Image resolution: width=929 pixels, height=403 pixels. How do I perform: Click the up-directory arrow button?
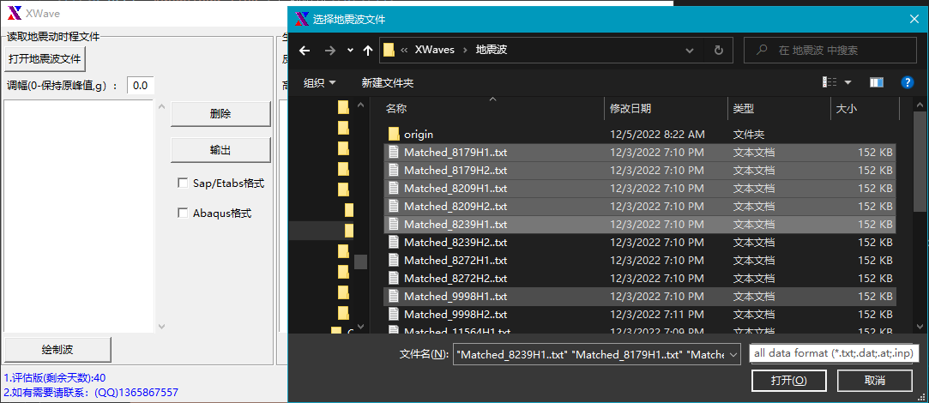(x=368, y=51)
